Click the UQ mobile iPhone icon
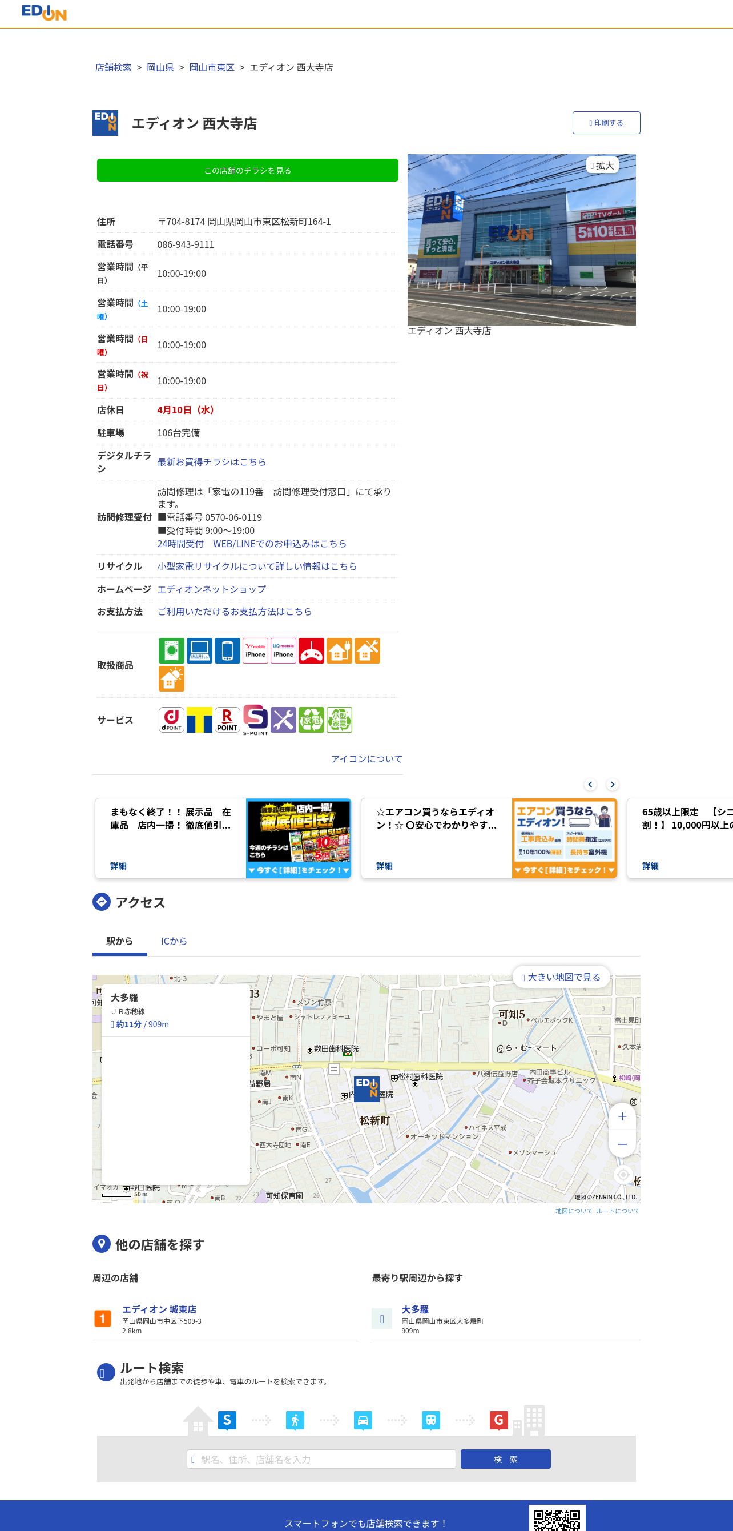 pyautogui.click(x=283, y=651)
